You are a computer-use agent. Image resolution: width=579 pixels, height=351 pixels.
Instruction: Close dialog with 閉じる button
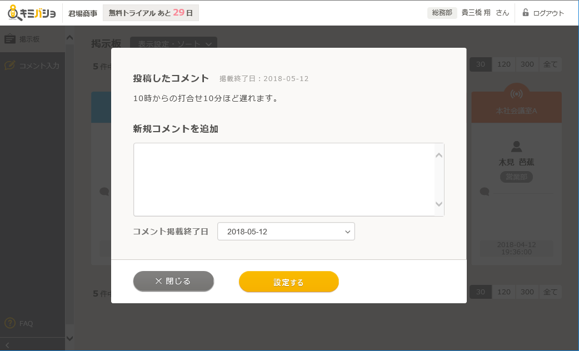(x=173, y=281)
